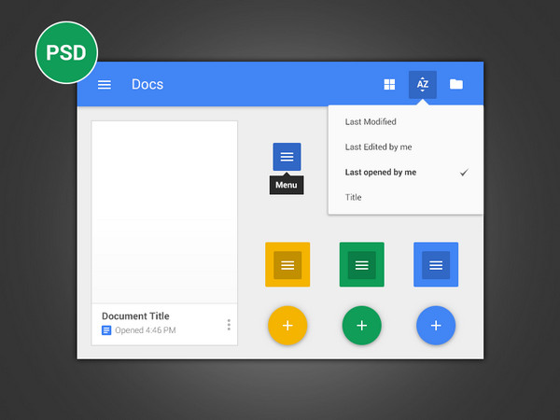560x420 pixels.
Task: Open the folder icon in header
Action: click(456, 84)
